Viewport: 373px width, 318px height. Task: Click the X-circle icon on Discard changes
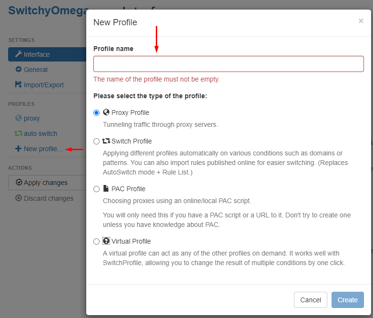pyautogui.click(x=18, y=198)
